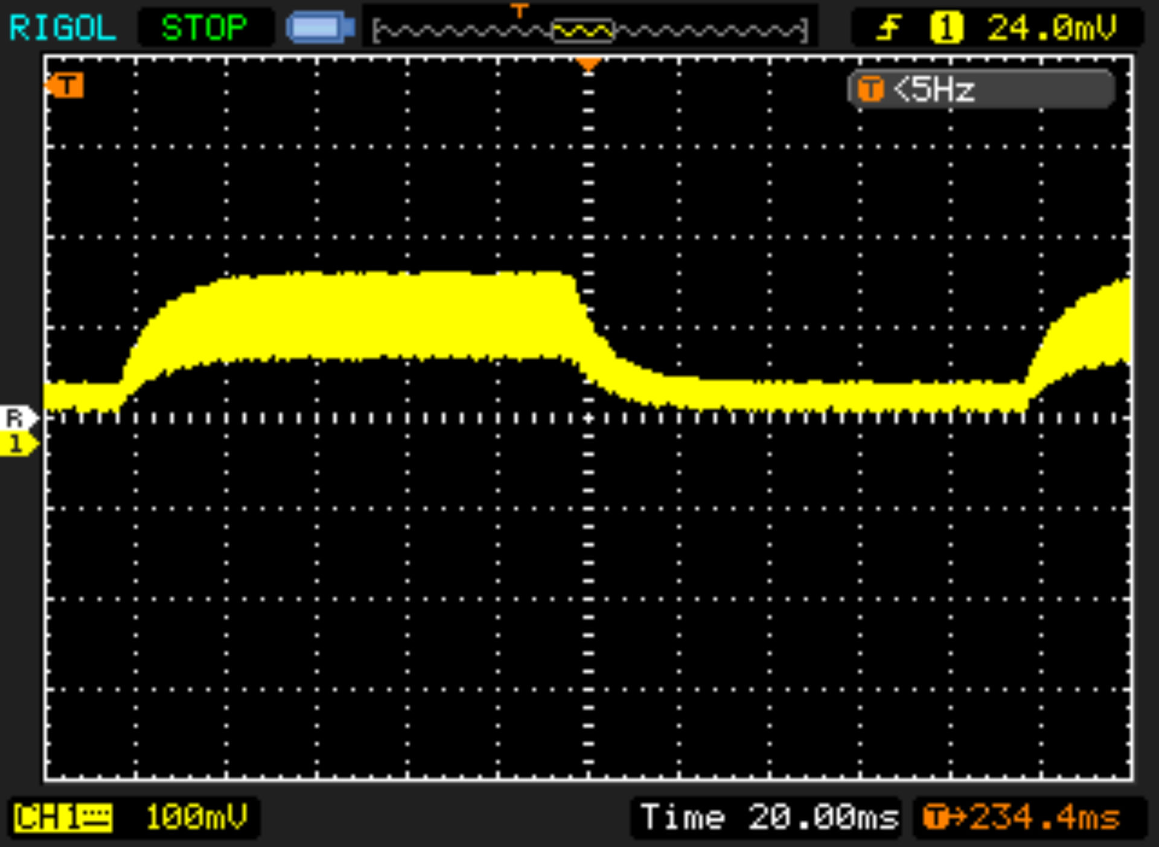
Task: Click the orange trigger position triangle at top
Action: 588,64
